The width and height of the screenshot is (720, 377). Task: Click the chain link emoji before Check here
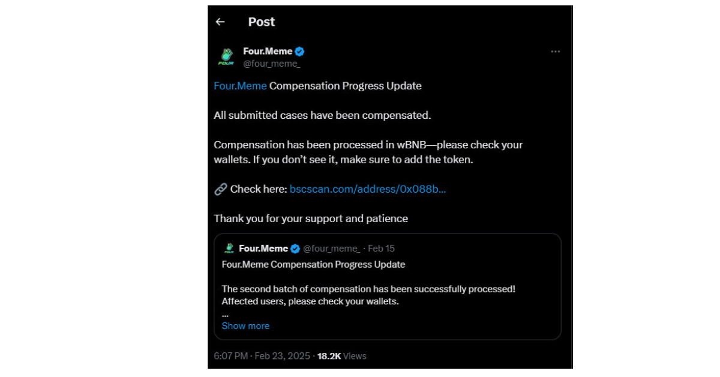click(220, 190)
